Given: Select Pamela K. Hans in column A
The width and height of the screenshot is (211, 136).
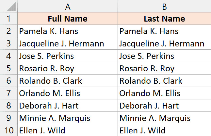Looking at the screenshot, I should coord(49,31).
